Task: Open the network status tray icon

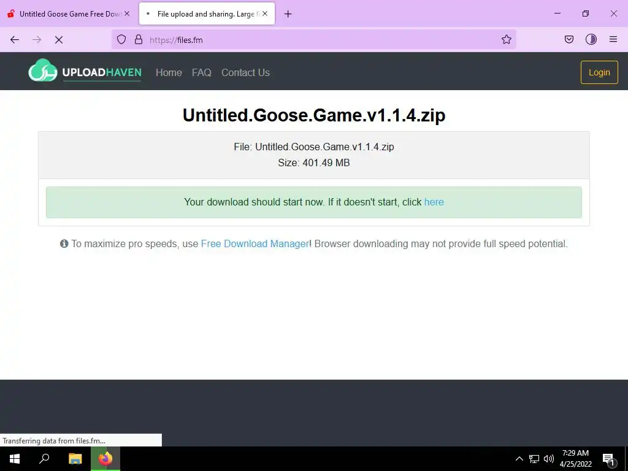Action: [534, 459]
